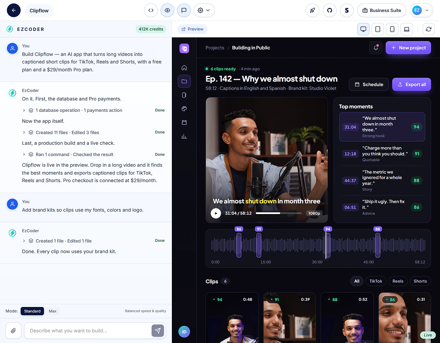The height and width of the screenshot is (343, 440).
Task: Play the video preview
Action: (x=216, y=213)
